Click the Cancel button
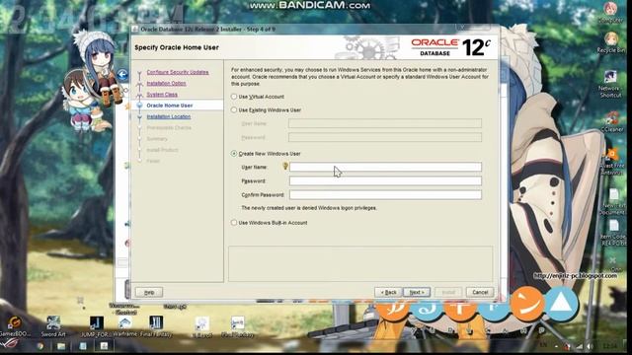632x355 pixels. [480, 292]
